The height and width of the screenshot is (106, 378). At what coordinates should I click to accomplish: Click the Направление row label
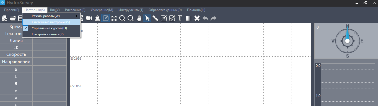(x=16, y=61)
